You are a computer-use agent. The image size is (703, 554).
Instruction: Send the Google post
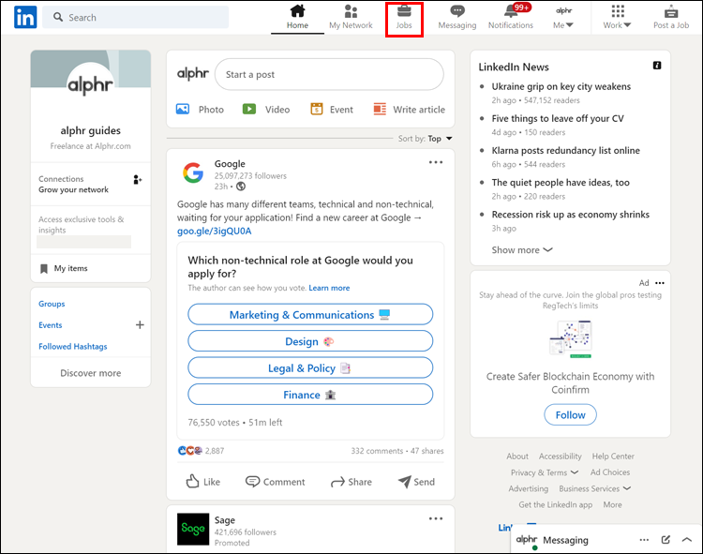pos(416,482)
